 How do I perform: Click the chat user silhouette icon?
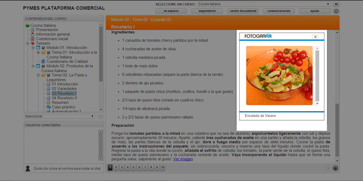(x=28, y=169)
